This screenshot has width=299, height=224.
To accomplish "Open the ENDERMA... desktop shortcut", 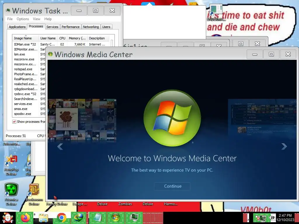I will [216, 13].
